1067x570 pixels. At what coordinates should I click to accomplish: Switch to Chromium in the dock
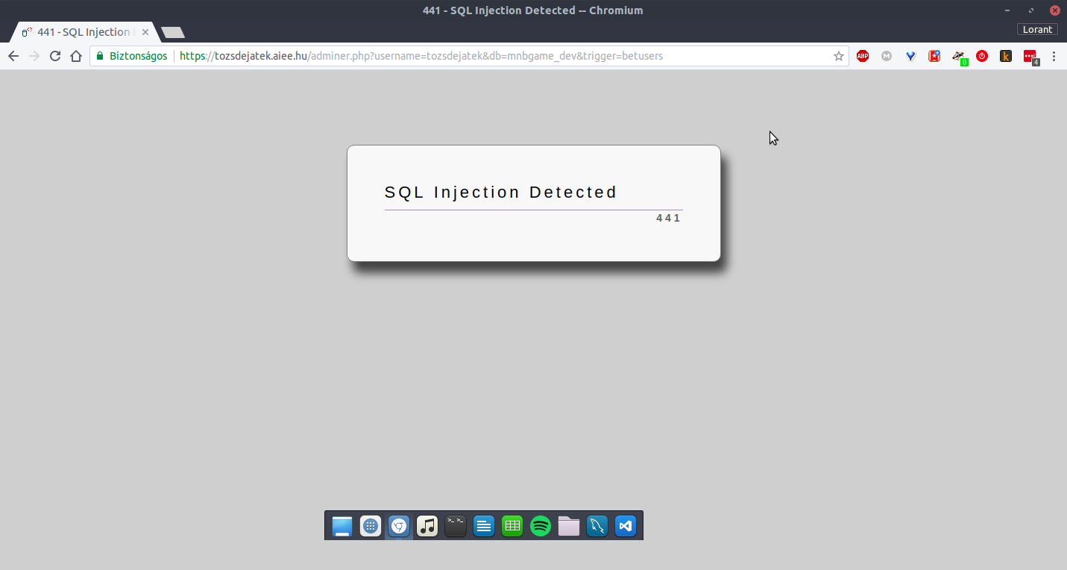click(399, 526)
